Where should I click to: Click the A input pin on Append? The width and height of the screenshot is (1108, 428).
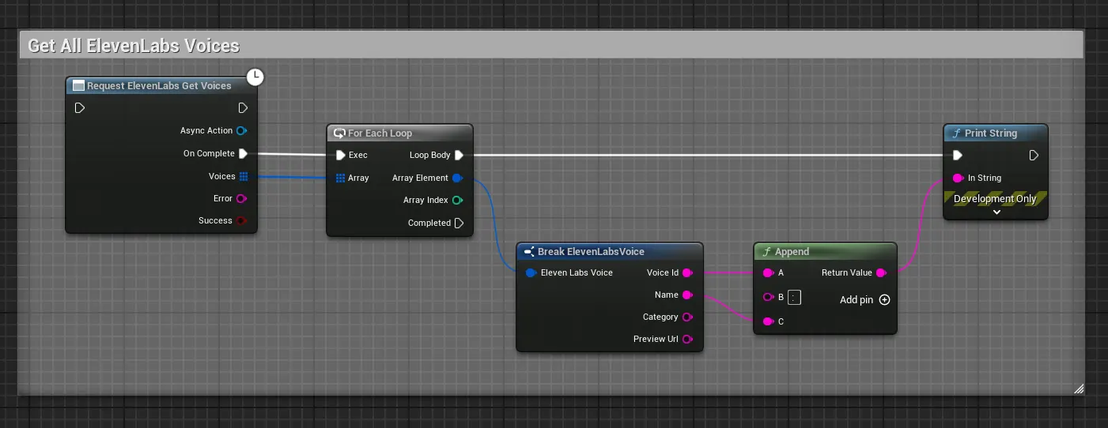[768, 272]
